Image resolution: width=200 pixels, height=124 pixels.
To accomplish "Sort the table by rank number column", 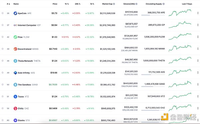I will (x=8, y=4).
